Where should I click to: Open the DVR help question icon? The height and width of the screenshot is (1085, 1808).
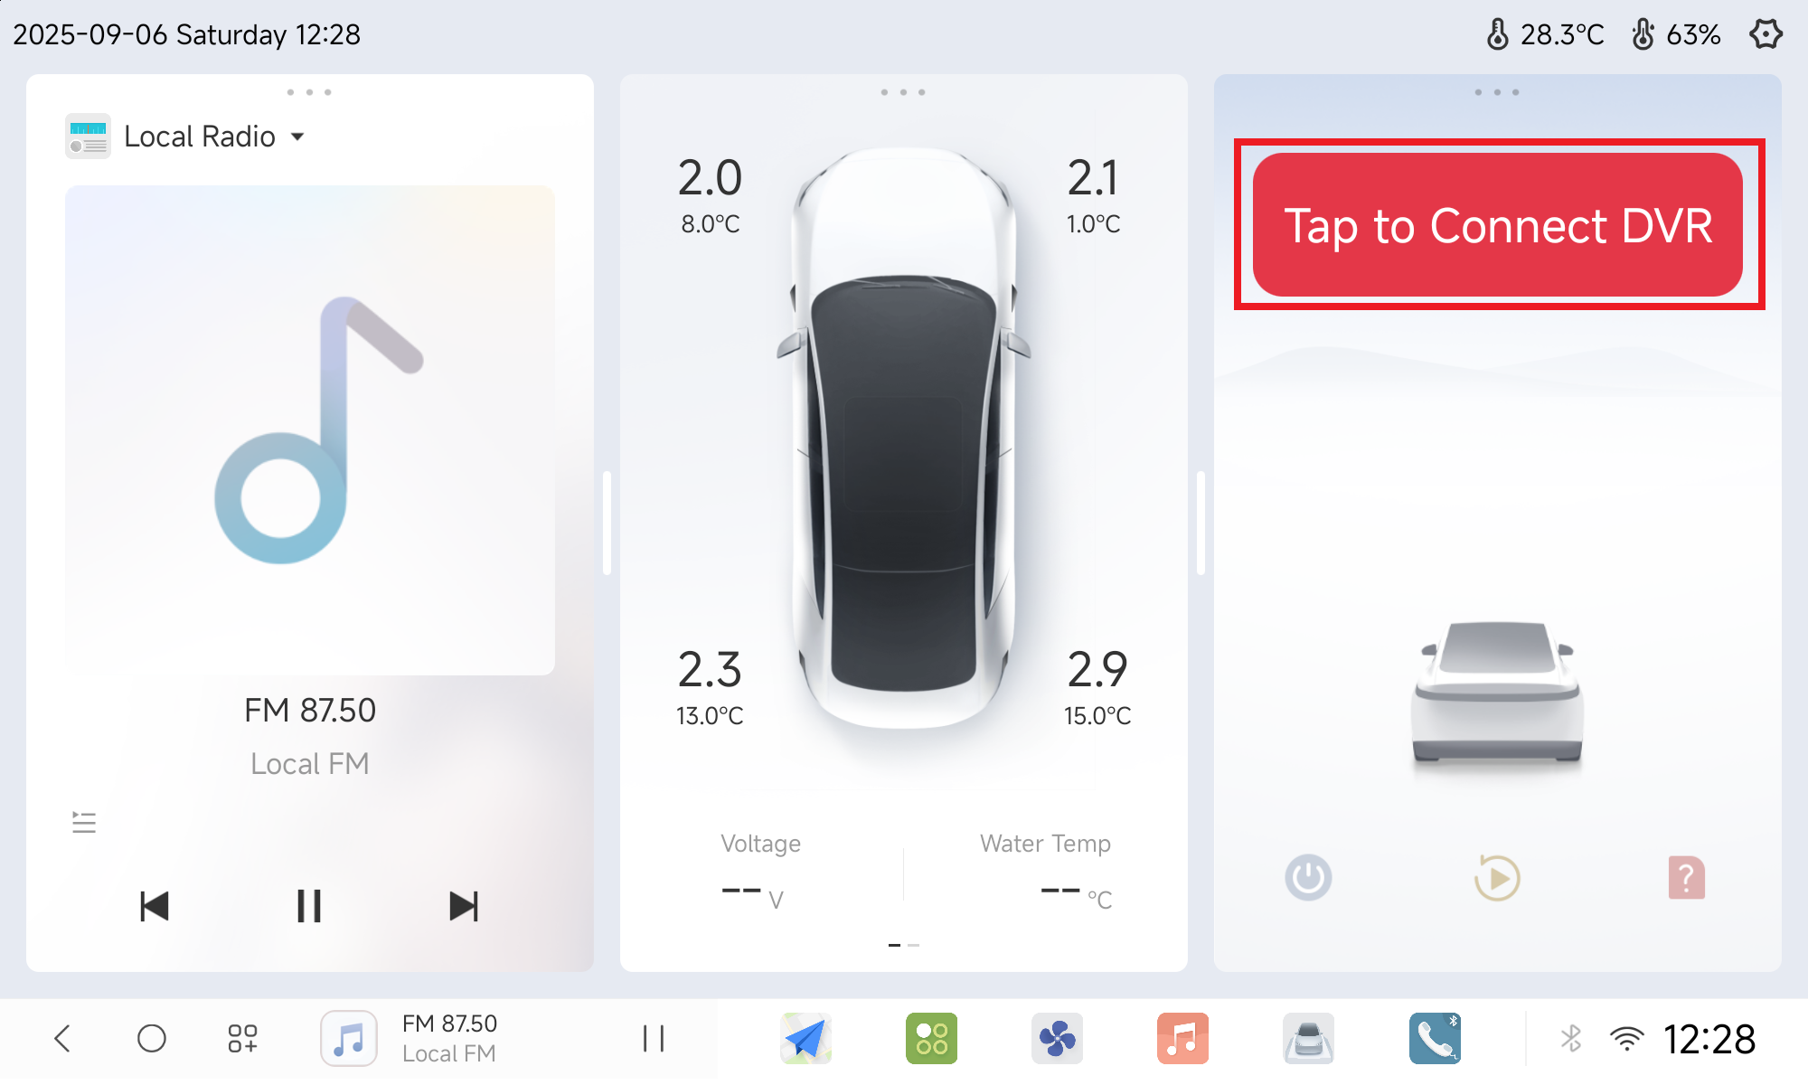pyautogui.click(x=1686, y=878)
